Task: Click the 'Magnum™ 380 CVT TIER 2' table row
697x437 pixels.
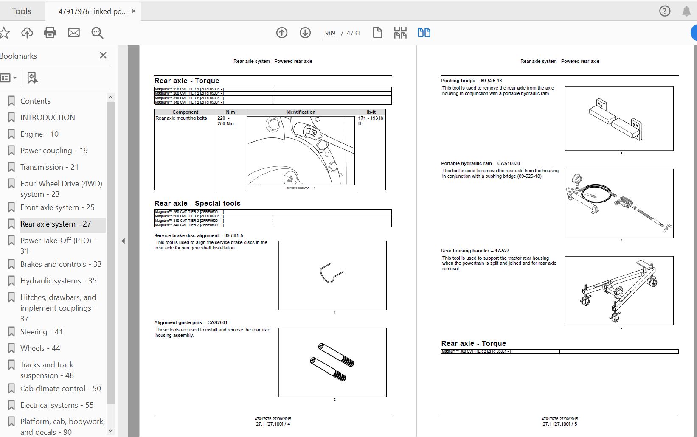Action: [559, 352]
